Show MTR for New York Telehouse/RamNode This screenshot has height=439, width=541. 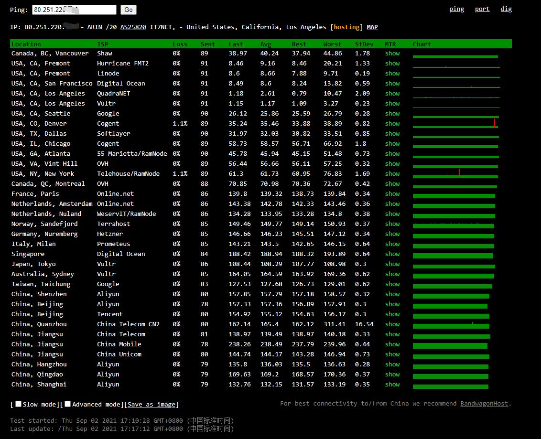click(x=392, y=174)
